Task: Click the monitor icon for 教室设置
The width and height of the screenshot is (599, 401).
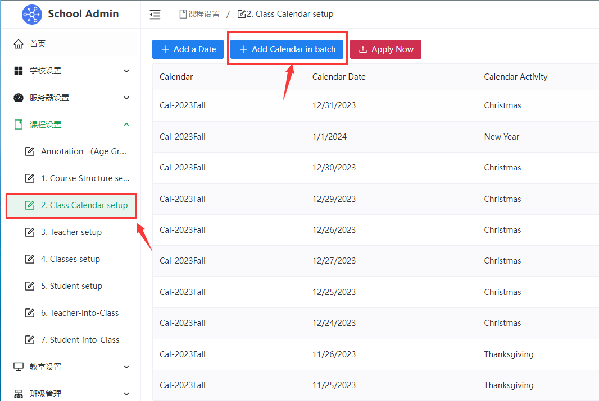Action: 19,367
